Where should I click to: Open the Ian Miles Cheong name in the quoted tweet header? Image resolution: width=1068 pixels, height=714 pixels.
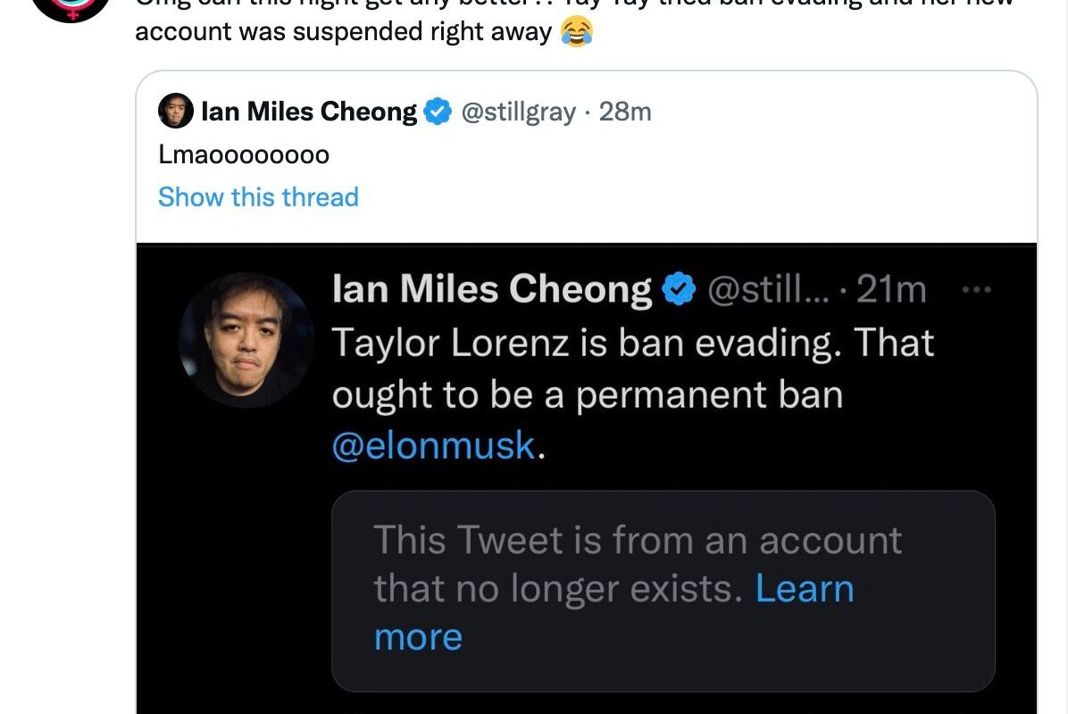pos(309,112)
